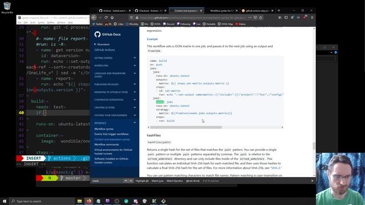Open purple C app in taskbar
Screen dimensions: 365x205
point(108,201)
